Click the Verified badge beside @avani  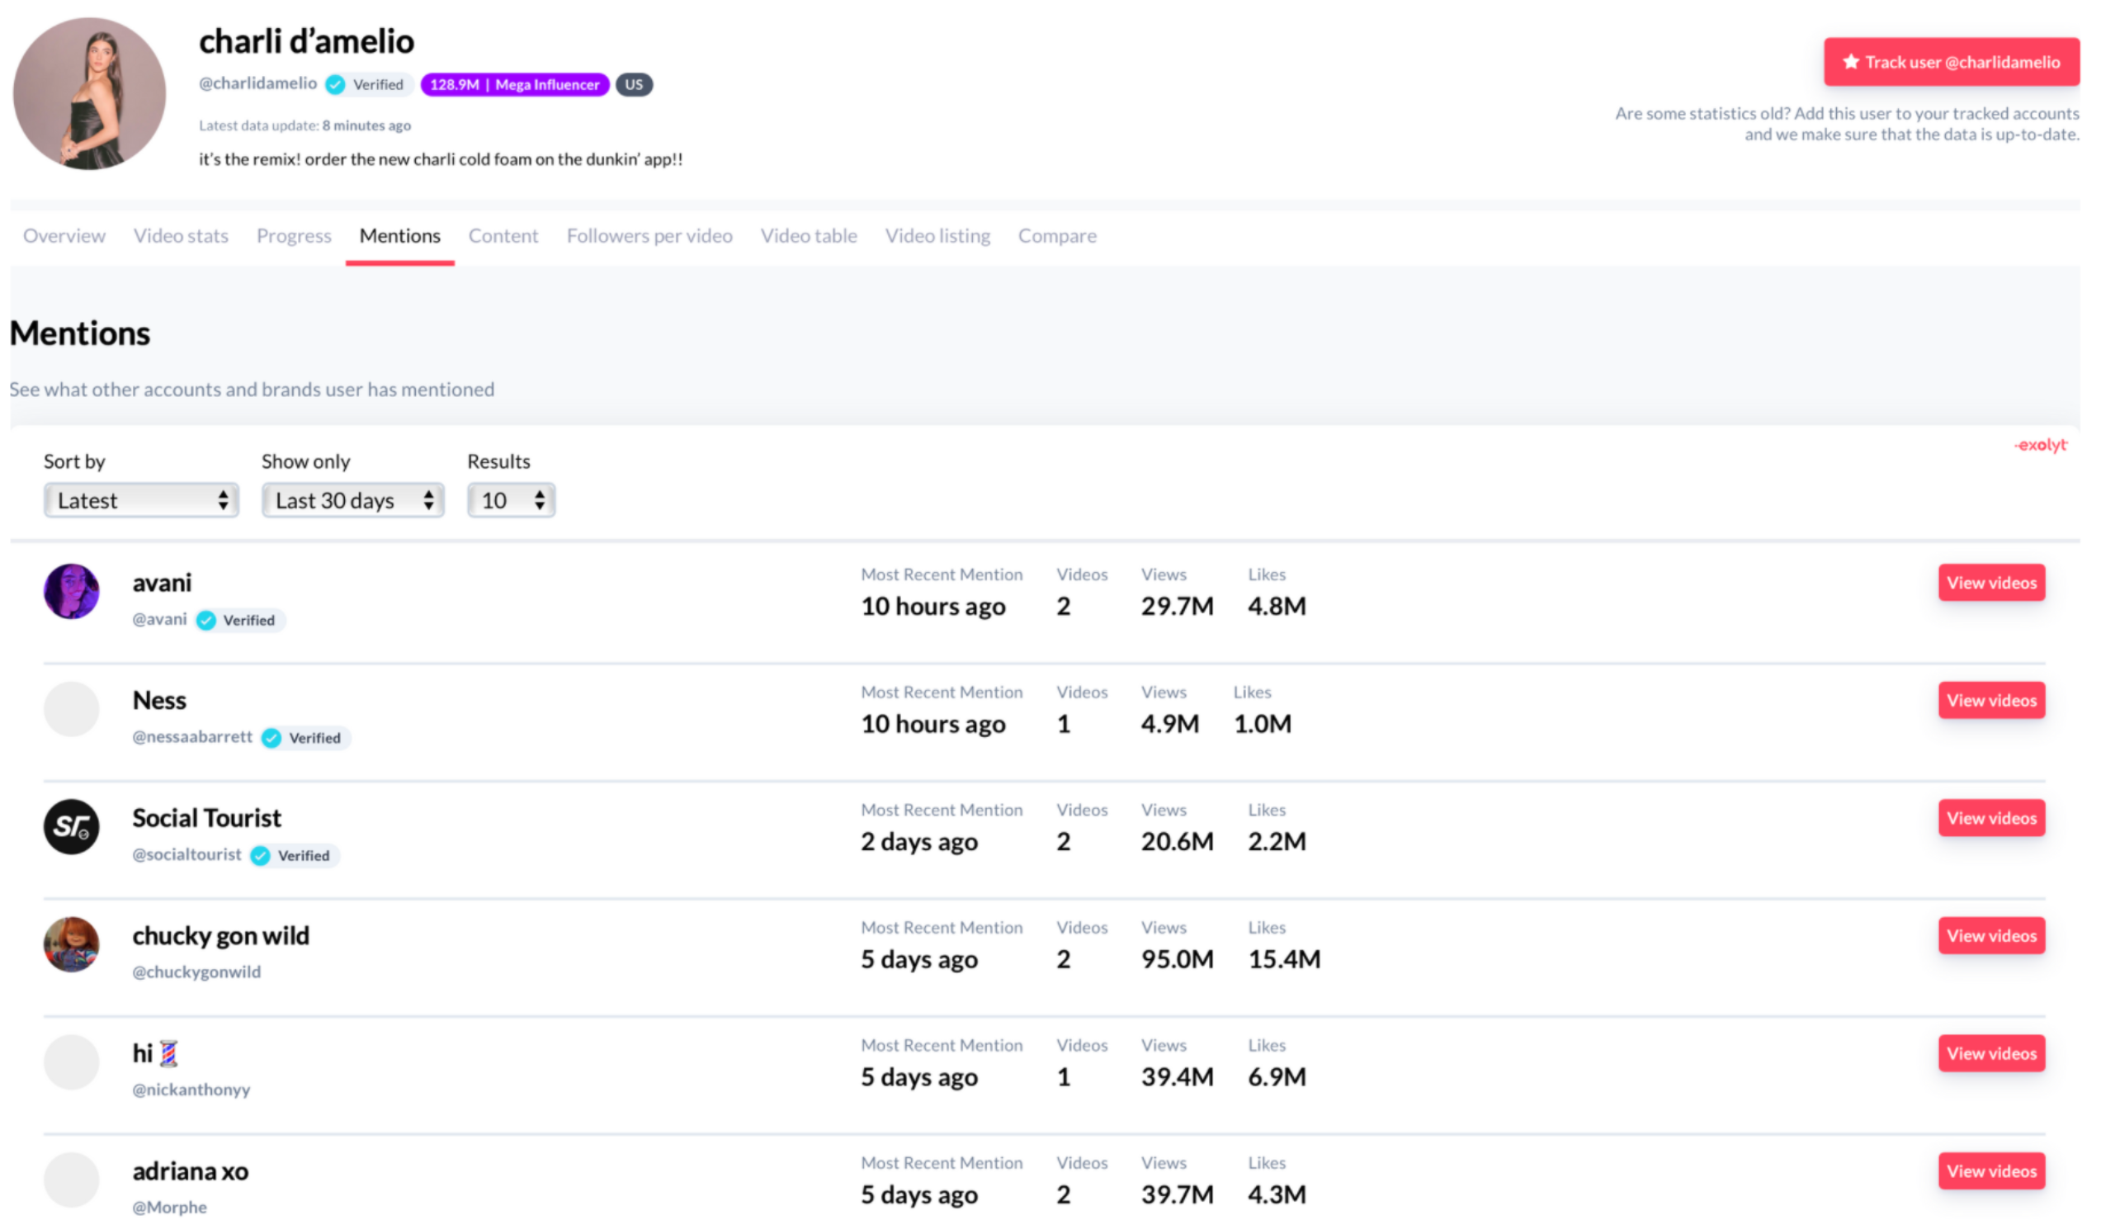(x=239, y=620)
